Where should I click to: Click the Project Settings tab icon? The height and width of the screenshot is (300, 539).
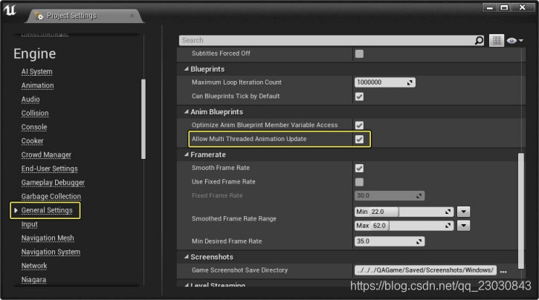(39, 16)
